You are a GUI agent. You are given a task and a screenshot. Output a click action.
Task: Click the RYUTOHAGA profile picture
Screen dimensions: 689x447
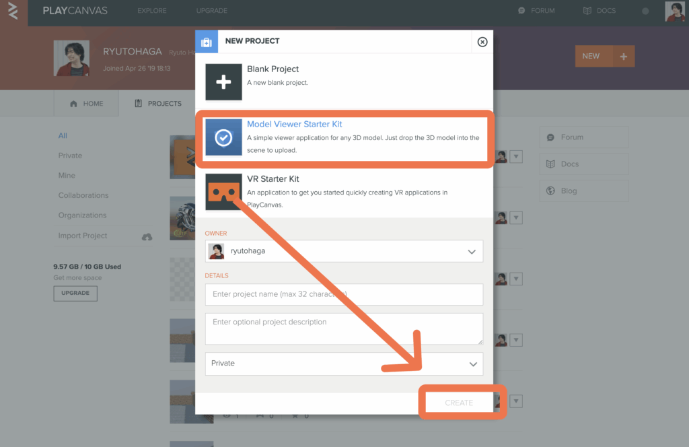(x=71, y=58)
